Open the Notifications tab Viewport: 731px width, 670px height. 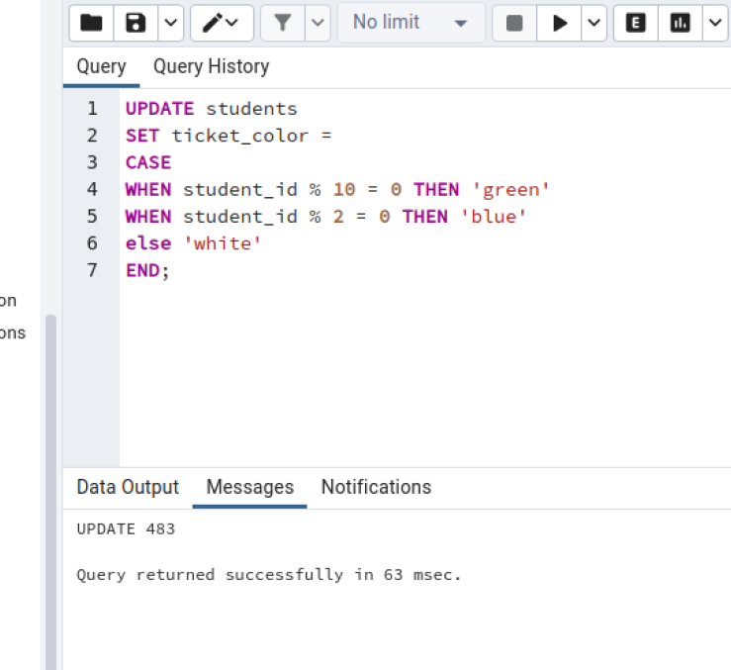pos(376,487)
